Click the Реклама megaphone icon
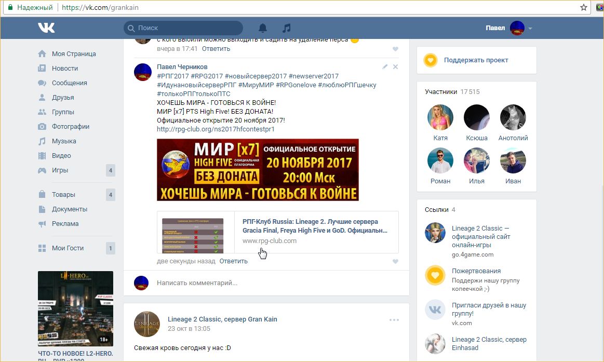The image size is (604, 362). (x=42, y=224)
